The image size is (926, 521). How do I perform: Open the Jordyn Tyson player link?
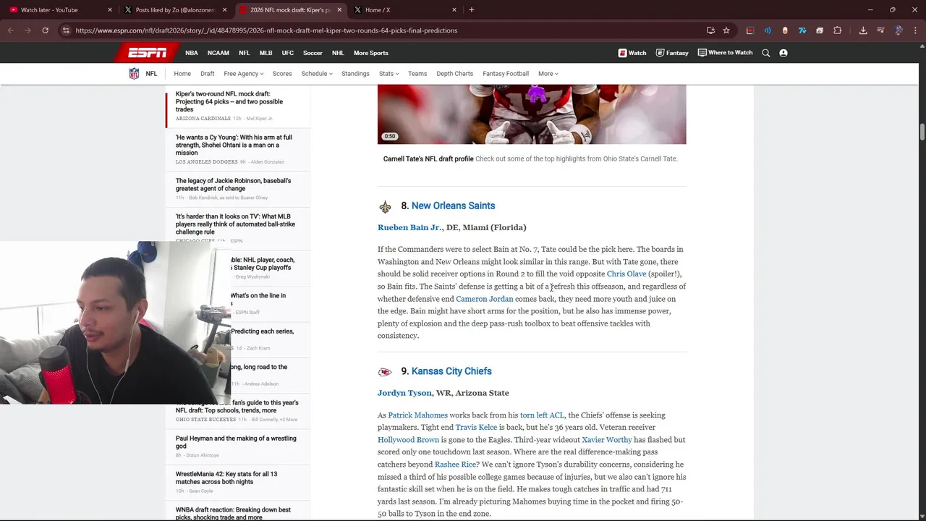click(x=404, y=393)
